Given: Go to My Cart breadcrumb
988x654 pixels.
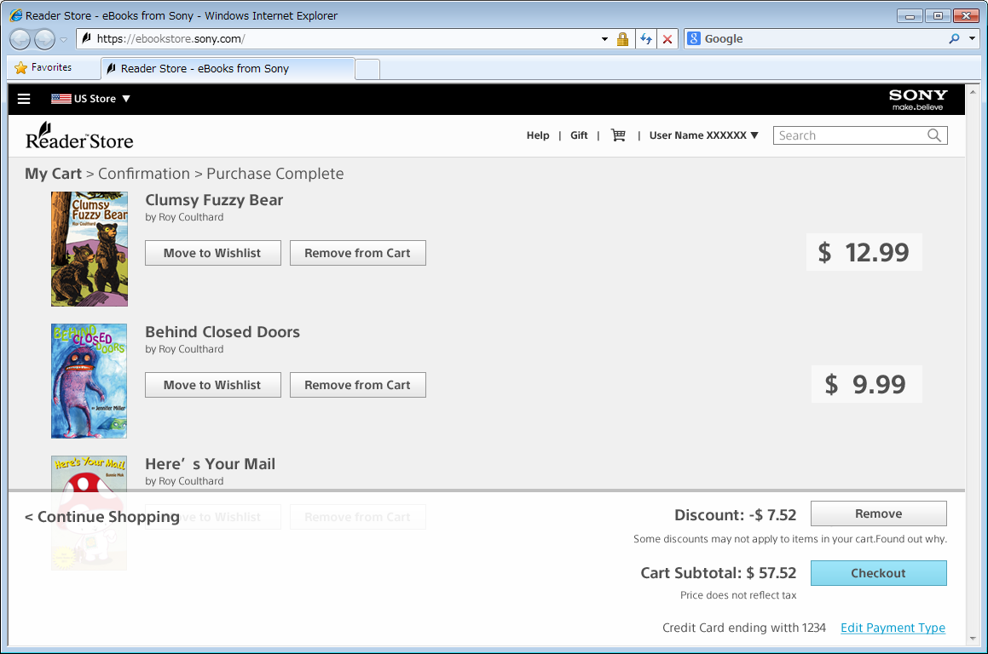Looking at the screenshot, I should 54,174.
